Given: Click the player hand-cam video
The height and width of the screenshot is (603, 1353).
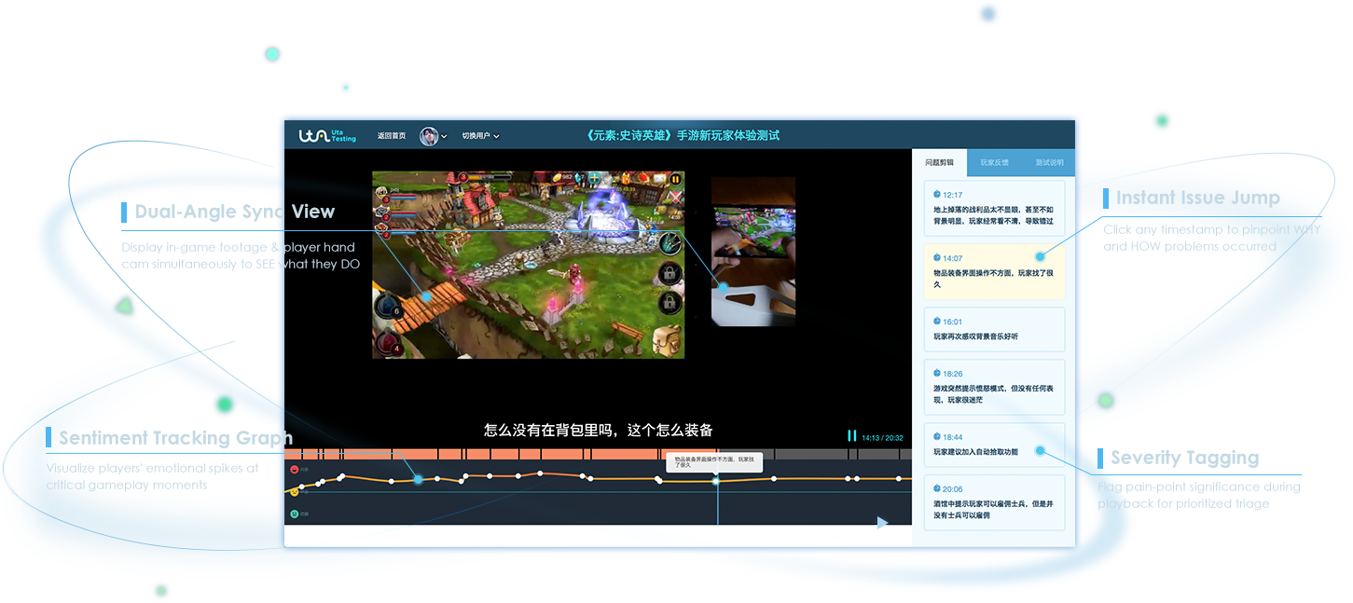Looking at the screenshot, I should (x=753, y=252).
